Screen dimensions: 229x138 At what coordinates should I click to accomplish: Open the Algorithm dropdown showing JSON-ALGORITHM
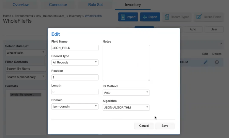[x=126, y=108]
